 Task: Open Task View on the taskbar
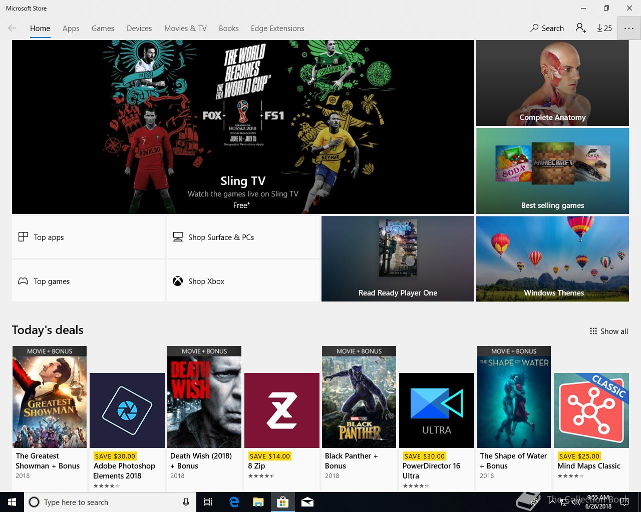[x=208, y=502]
